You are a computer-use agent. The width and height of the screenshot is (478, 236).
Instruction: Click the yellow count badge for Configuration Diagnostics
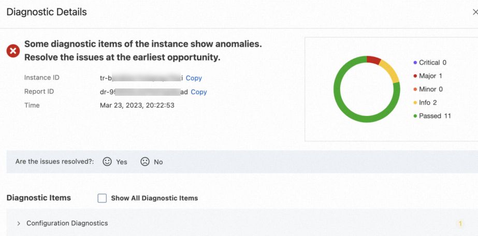click(x=459, y=224)
